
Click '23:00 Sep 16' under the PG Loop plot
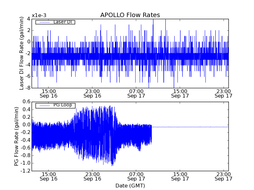coord(92,177)
